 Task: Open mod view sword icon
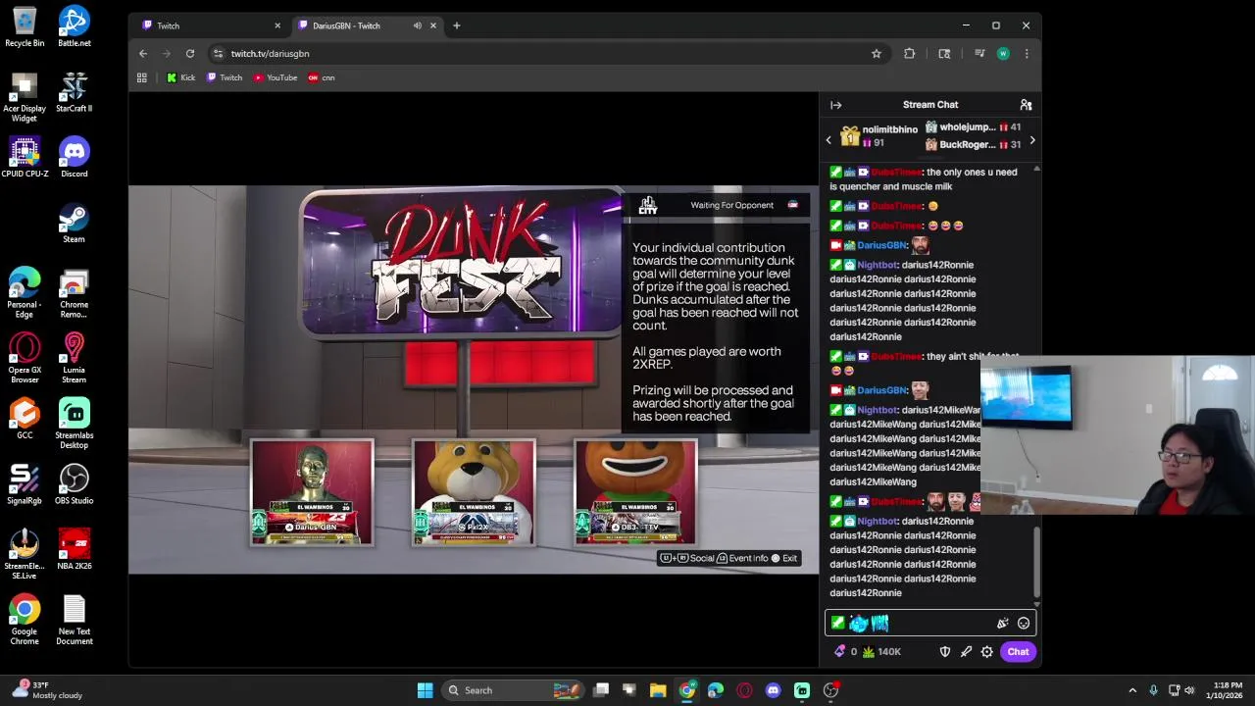pos(966,651)
